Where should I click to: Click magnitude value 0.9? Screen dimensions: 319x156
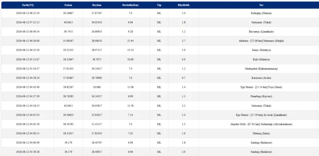pos(183,59)
